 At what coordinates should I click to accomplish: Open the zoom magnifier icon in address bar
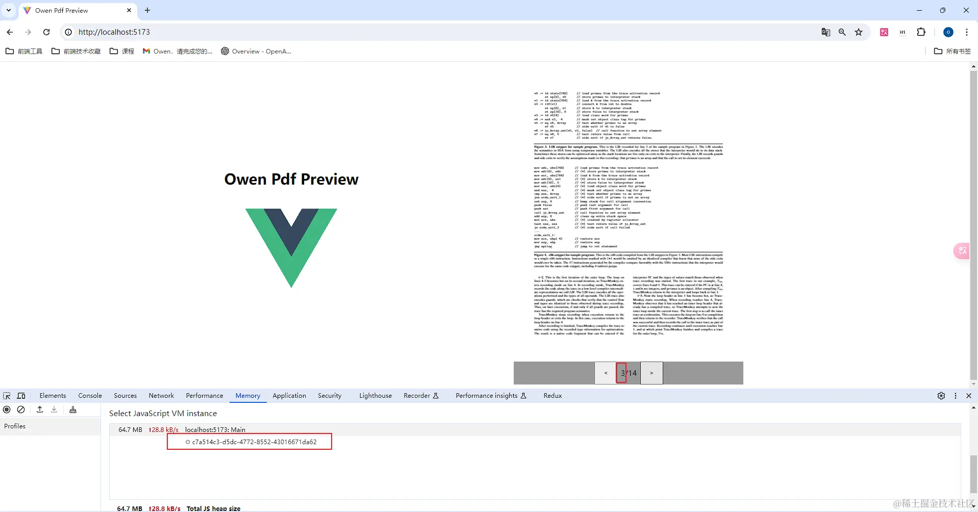[x=842, y=32]
